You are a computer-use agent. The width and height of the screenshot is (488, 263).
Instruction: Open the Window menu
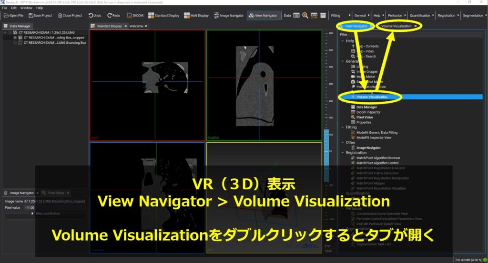(x=26, y=8)
